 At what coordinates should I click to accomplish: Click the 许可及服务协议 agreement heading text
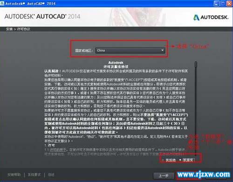click(116, 67)
